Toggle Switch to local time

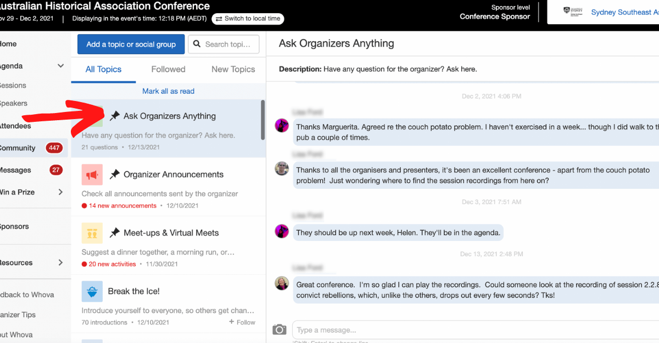(x=248, y=19)
